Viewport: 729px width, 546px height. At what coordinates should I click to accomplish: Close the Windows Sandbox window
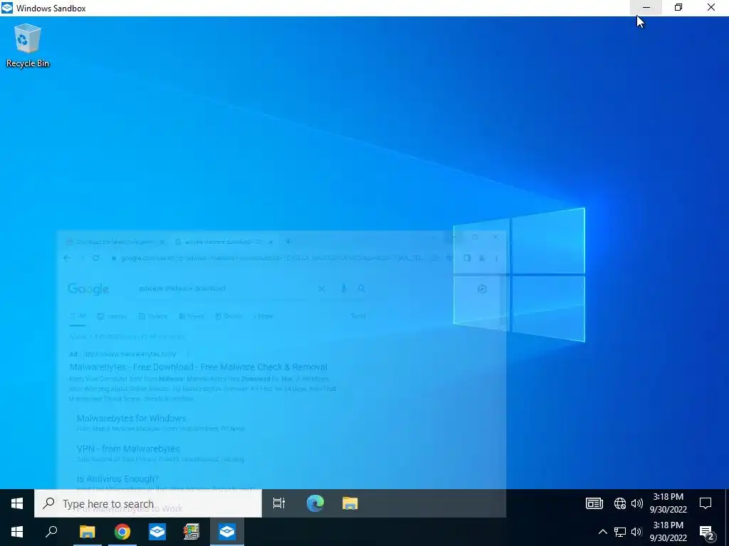click(x=711, y=8)
